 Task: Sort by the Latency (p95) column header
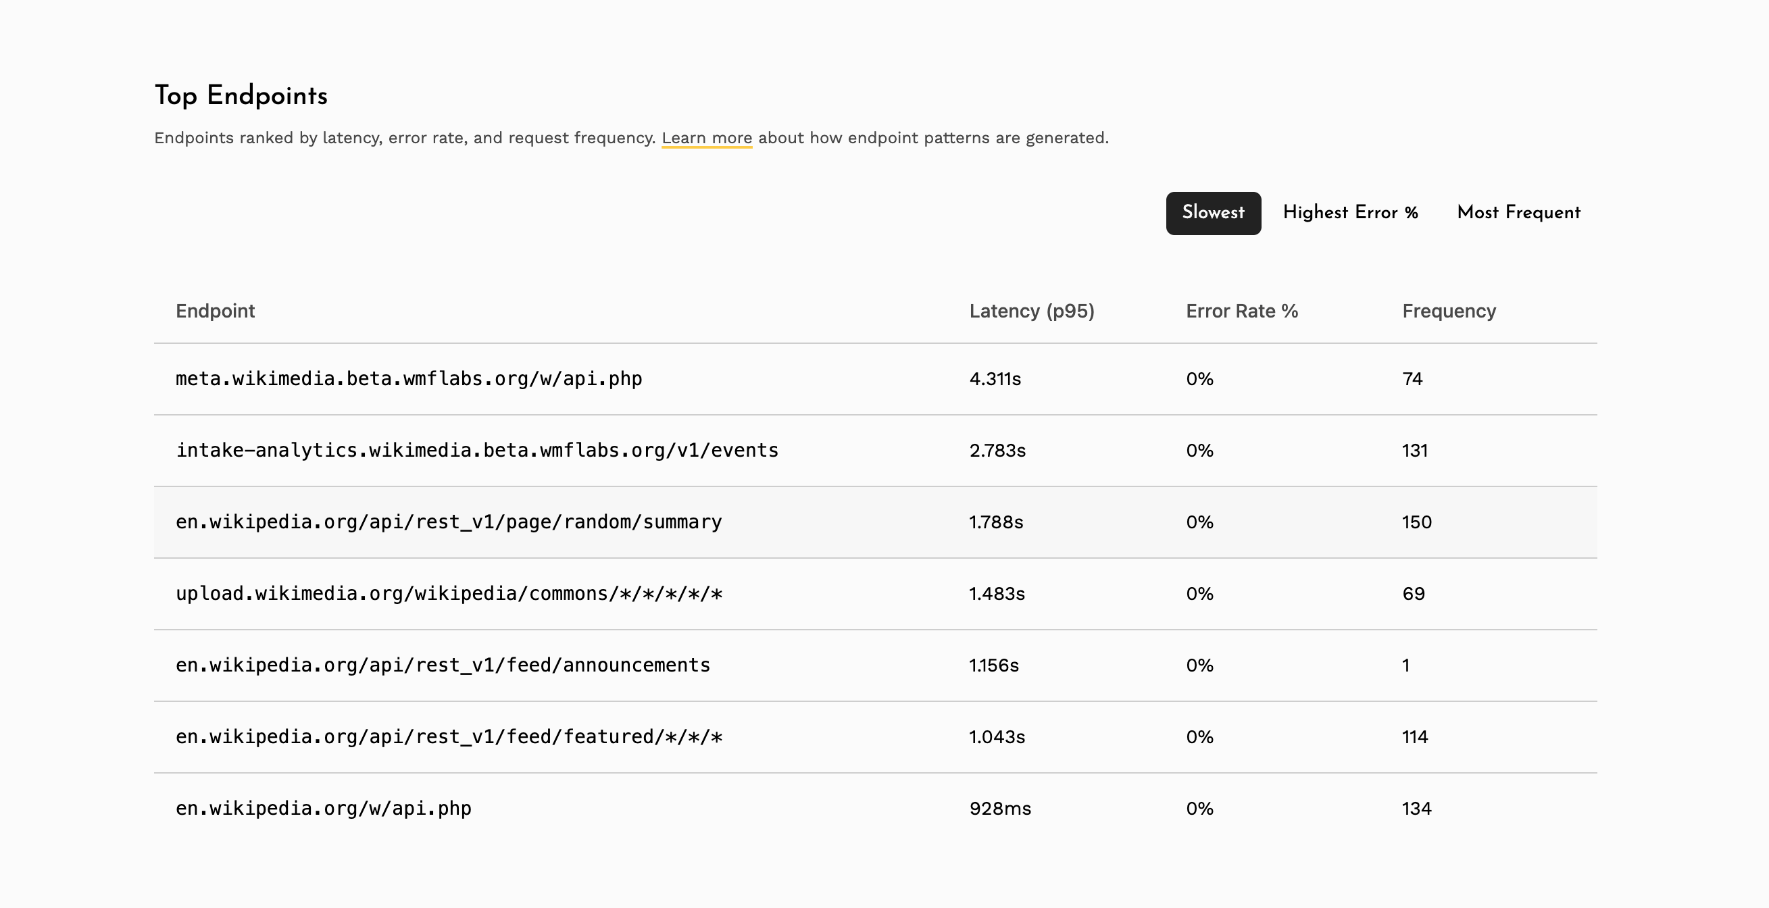point(1031,311)
